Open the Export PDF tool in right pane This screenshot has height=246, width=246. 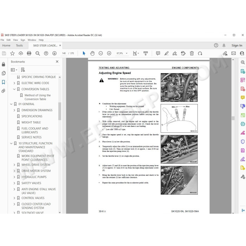coord(243,71)
